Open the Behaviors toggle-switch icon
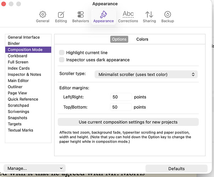Viewport: 214px width, 177px height. [80, 15]
